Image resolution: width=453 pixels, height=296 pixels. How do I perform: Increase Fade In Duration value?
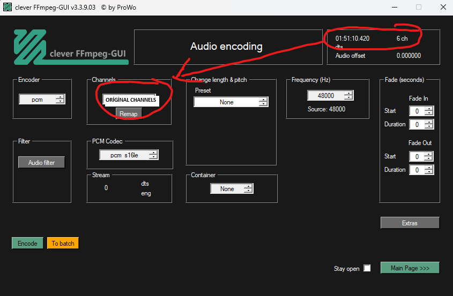point(429,122)
